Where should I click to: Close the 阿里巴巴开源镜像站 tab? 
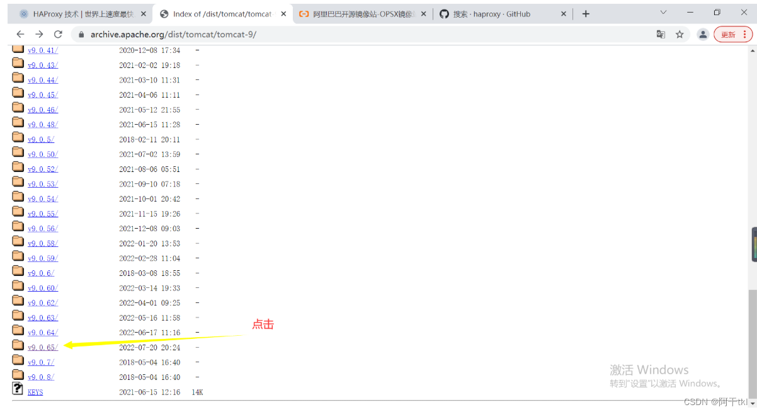[x=423, y=14]
